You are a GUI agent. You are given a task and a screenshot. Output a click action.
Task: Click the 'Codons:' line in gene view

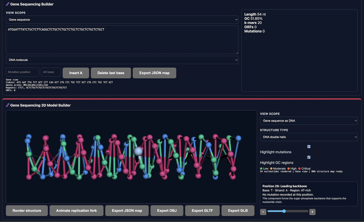pyautogui.click(x=59, y=82)
